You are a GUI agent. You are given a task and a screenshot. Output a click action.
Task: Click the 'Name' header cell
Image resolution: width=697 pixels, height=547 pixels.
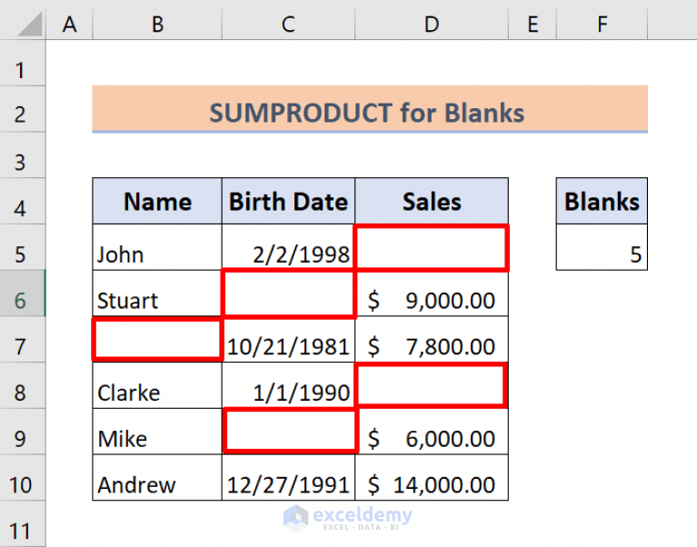click(x=157, y=202)
